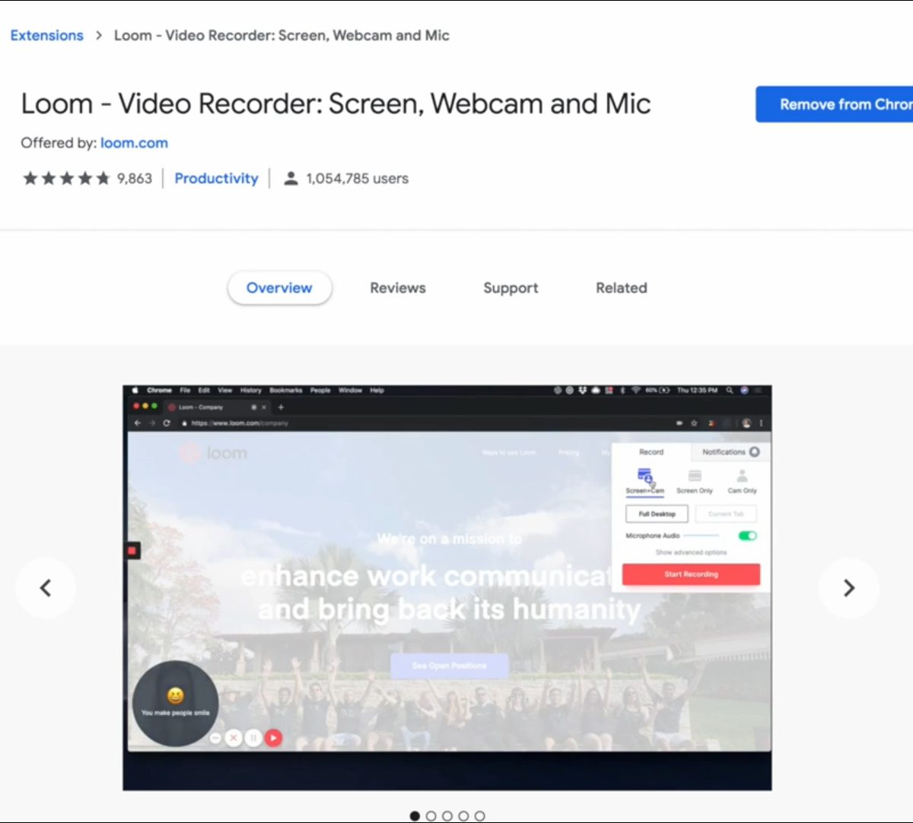This screenshot has width=913, height=823.
Task: Click the previous slide arrow in the carousel
Action: point(46,588)
